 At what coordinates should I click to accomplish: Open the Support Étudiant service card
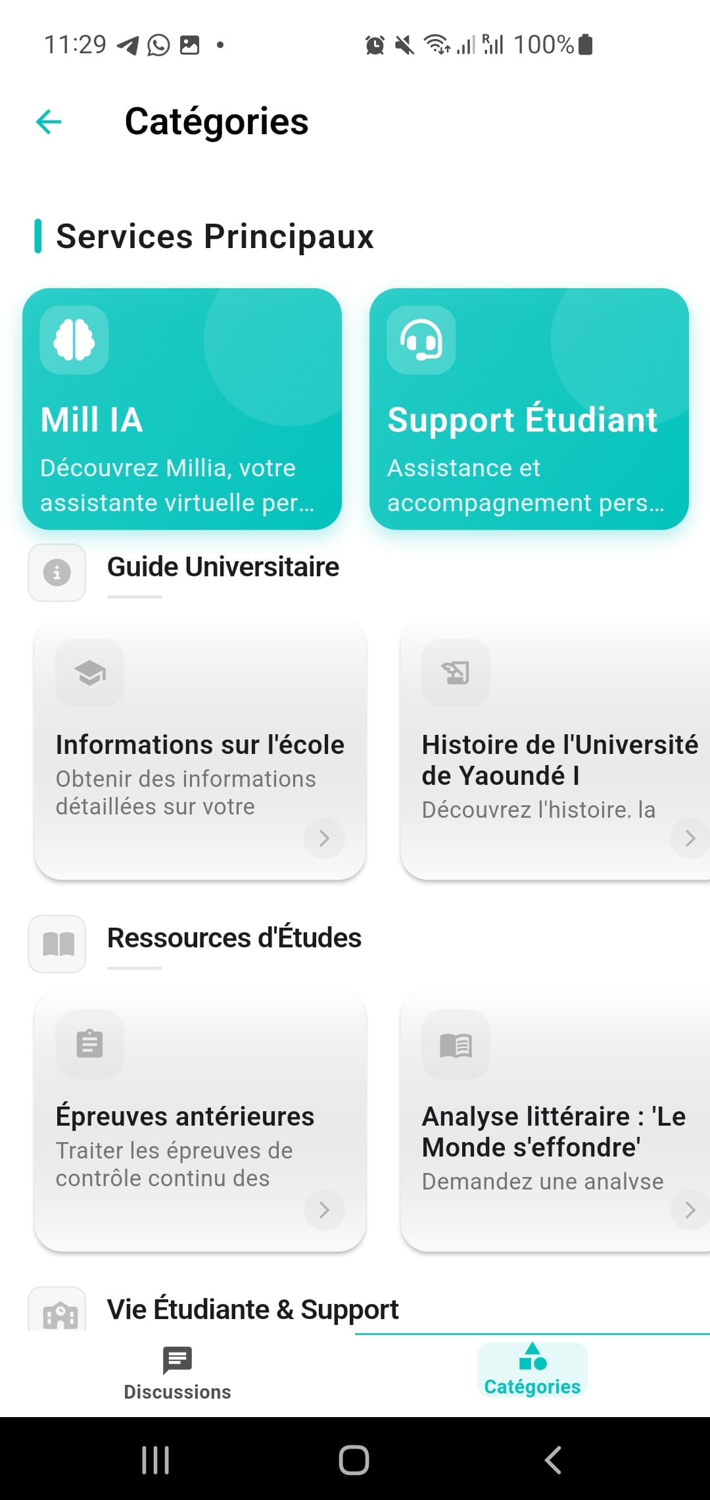pyautogui.click(x=529, y=409)
